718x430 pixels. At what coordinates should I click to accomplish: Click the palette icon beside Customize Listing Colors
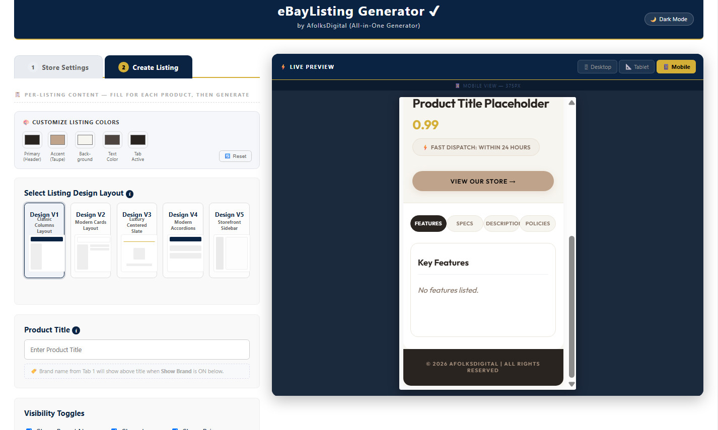pos(26,122)
